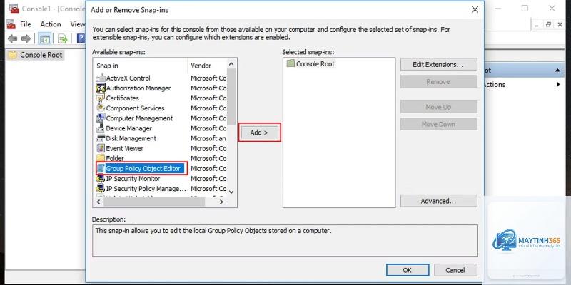Select the Device Manager snap-in icon
The width and height of the screenshot is (571, 285).
(x=101, y=128)
